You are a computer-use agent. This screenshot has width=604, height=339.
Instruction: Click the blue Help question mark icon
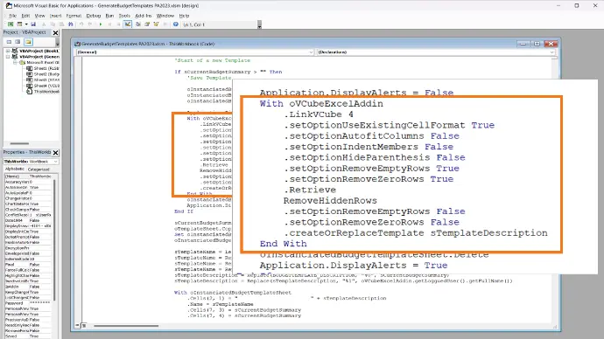(176, 24)
